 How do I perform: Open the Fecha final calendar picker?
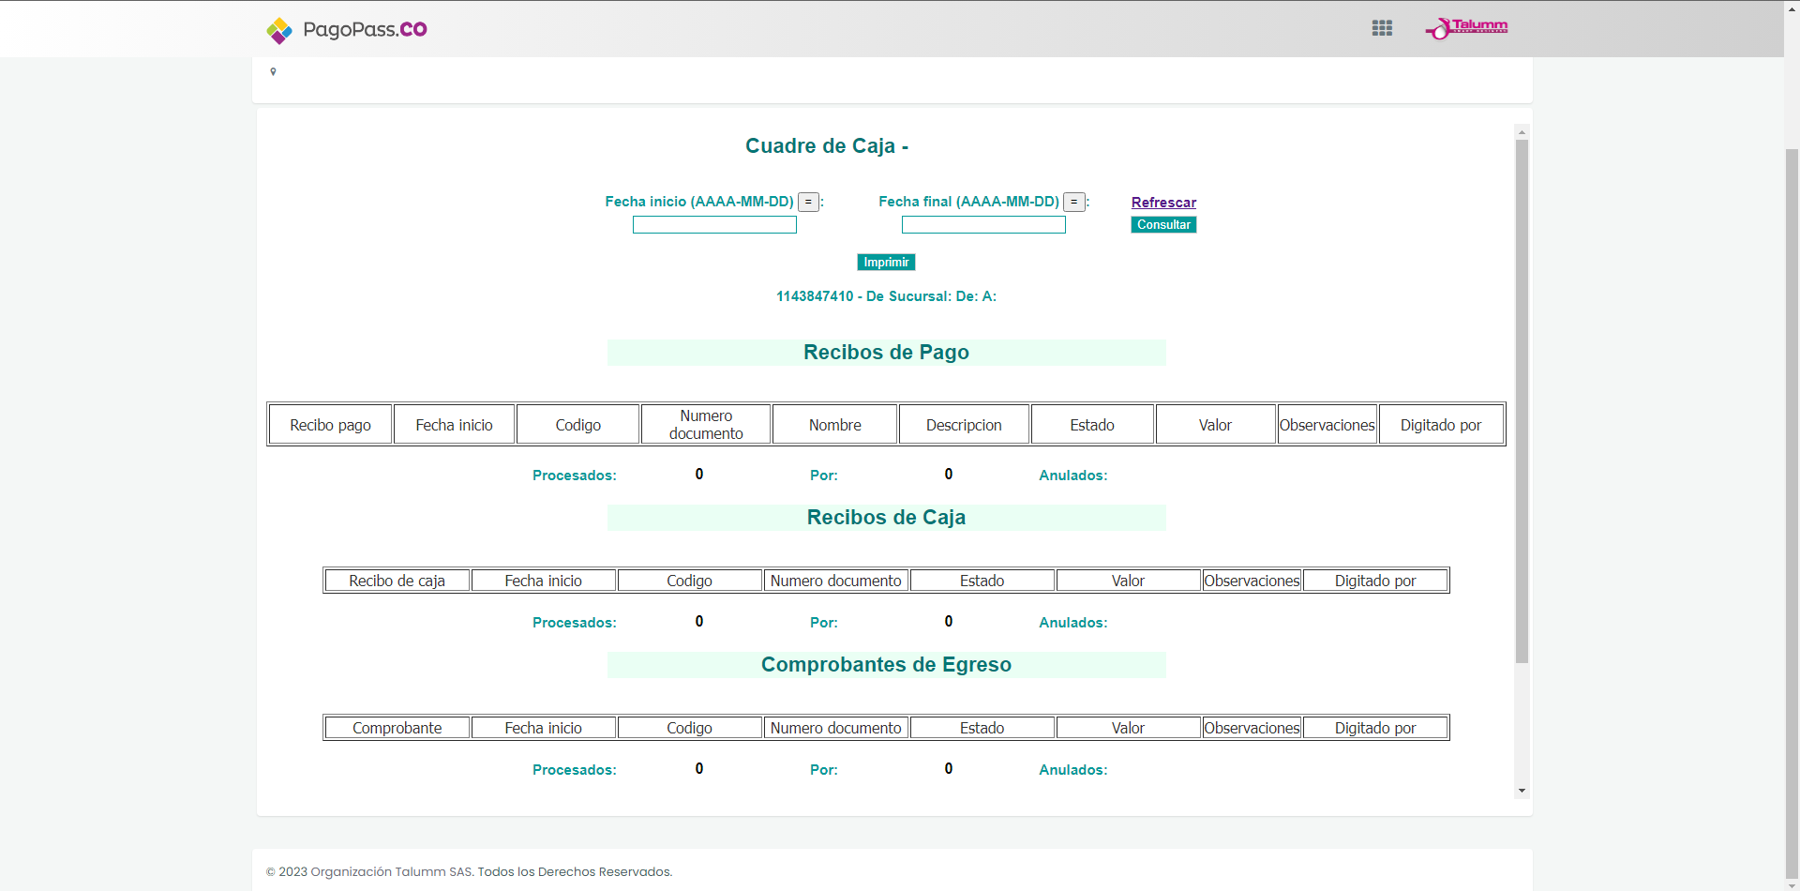tap(1074, 202)
